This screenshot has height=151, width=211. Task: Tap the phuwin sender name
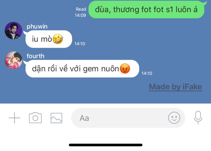coord(37,26)
